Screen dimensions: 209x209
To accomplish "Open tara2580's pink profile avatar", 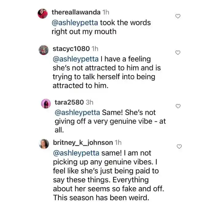I will coord(46,104).
